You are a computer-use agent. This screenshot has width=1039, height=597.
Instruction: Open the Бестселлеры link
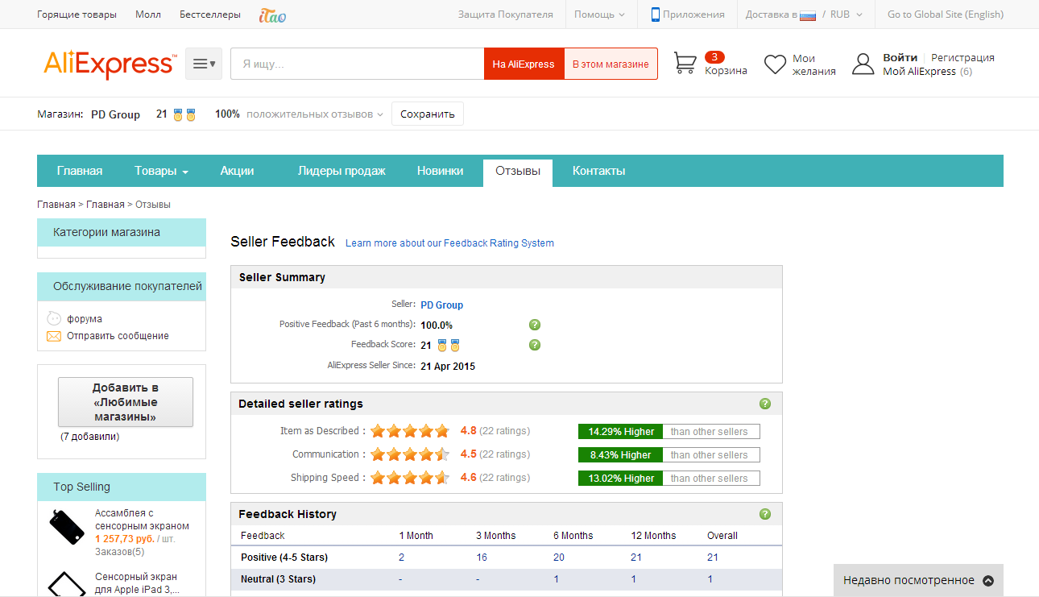click(x=209, y=14)
